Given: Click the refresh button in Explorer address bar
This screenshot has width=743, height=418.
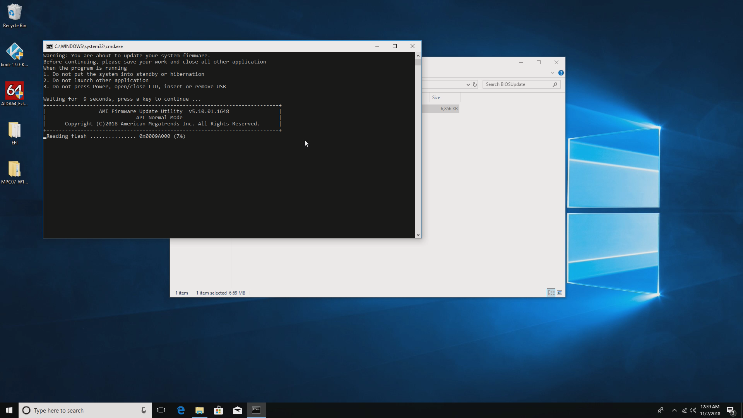Looking at the screenshot, I should [x=475, y=84].
